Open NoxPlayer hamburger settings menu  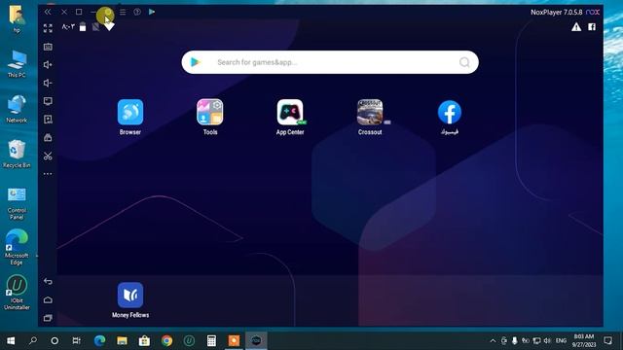(x=123, y=12)
